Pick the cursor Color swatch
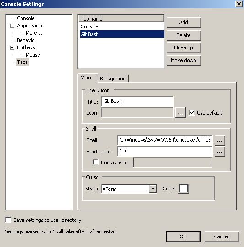 184,189
